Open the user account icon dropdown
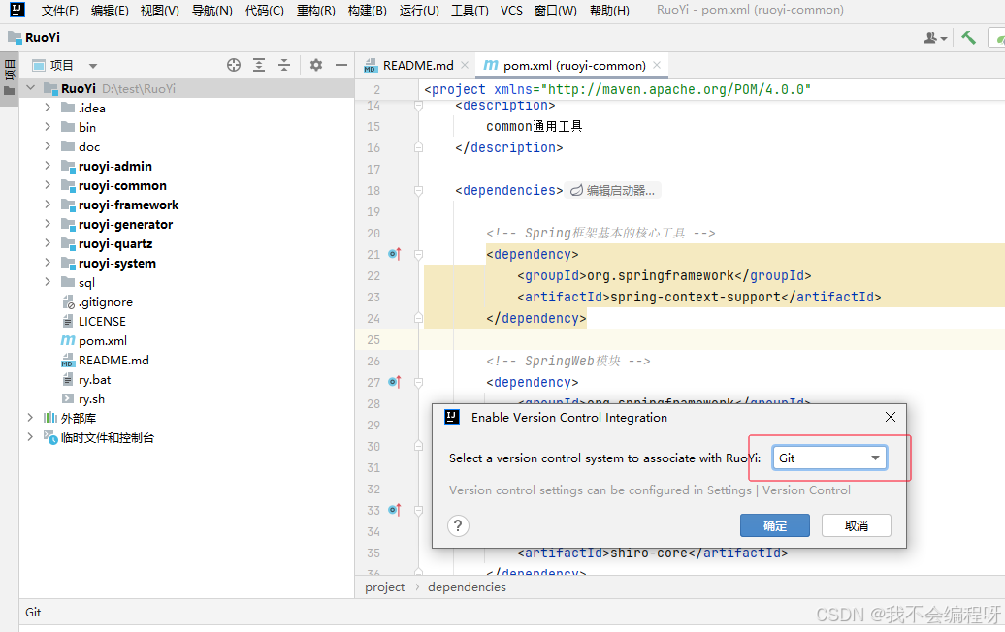The width and height of the screenshot is (1005, 632). (x=935, y=39)
